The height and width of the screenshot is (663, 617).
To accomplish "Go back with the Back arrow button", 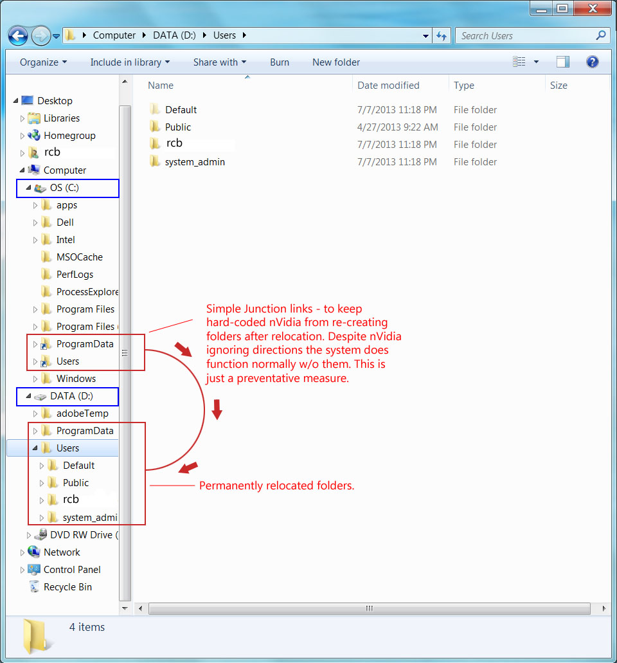I will tap(18, 36).
